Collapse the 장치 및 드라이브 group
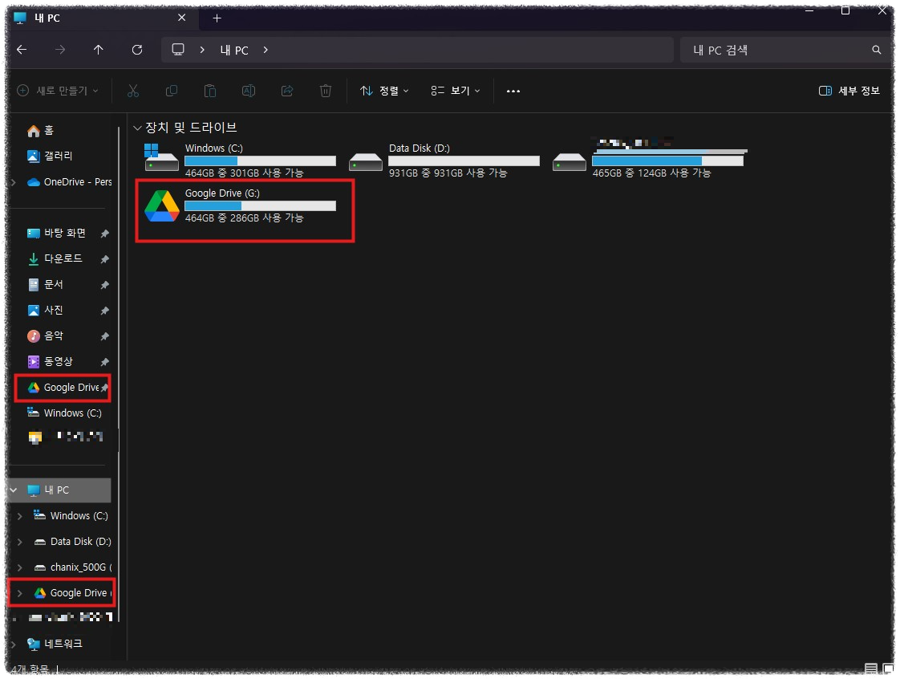This screenshot has width=900, height=679. coord(137,128)
